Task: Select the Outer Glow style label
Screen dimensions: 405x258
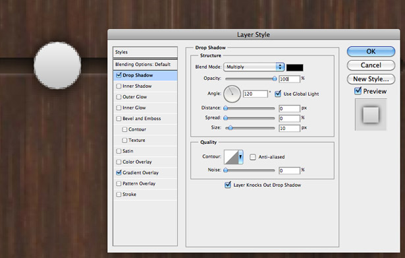Action: [x=135, y=97]
